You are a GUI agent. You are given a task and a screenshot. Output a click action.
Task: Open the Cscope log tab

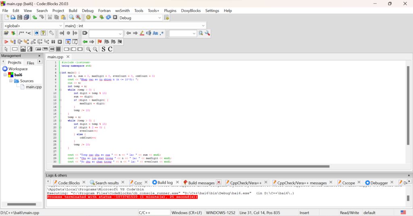coord(348,183)
